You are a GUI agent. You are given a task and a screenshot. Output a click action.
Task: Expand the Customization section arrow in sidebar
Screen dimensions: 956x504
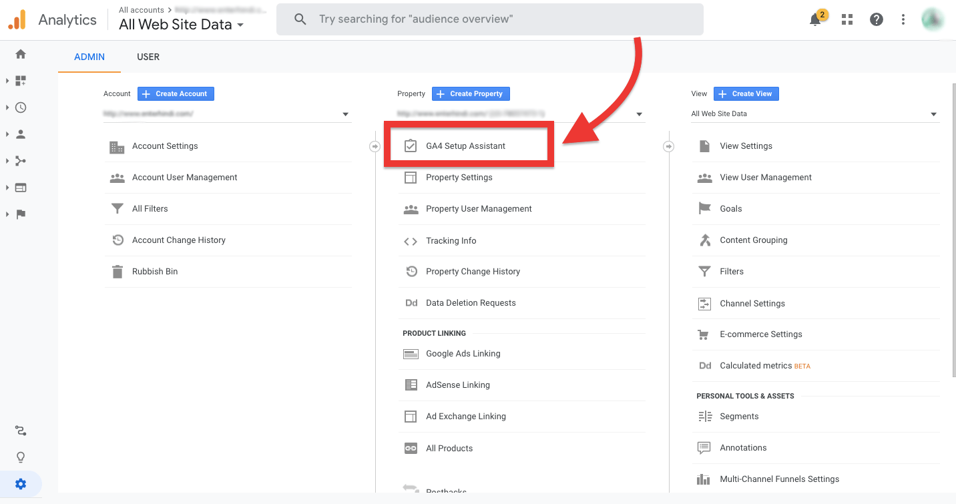click(x=7, y=81)
